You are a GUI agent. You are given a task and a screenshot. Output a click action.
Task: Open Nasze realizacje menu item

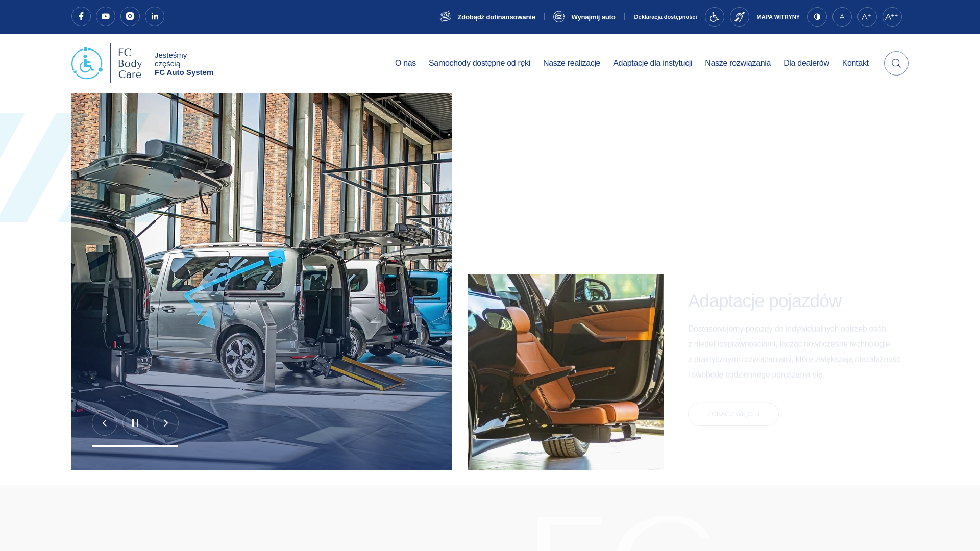572,63
